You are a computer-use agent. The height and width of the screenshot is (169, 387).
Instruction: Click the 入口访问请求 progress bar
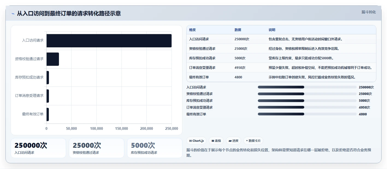click(x=307, y=87)
